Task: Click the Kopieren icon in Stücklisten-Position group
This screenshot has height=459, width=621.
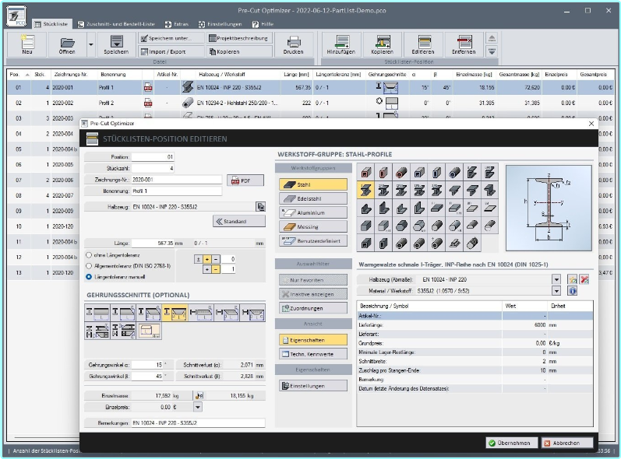Action: (383, 44)
